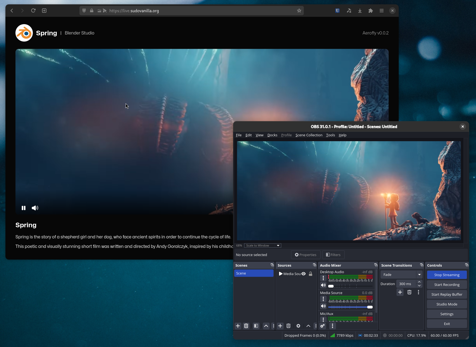This screenshot has width=476, height=347.
Task: Open the Scale to Window dropdown
Action: [263, 245]
